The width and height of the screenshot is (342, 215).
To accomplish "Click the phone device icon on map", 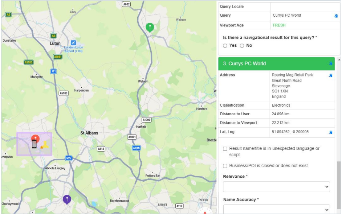I will tap(34, 144).
